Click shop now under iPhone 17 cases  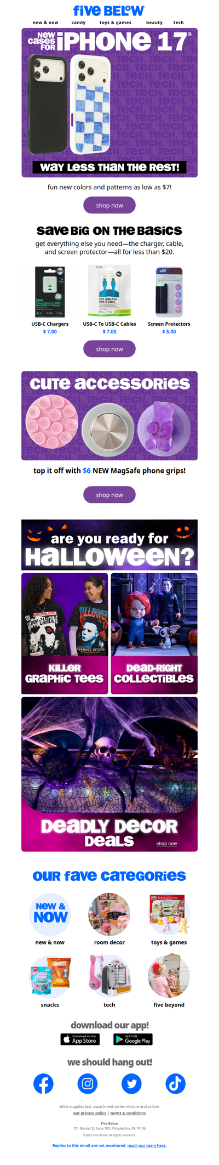click(109, 205)
